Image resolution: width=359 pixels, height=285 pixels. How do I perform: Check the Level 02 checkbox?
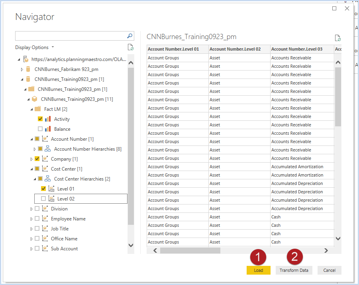pyautogui.click(x=43, y=199)
